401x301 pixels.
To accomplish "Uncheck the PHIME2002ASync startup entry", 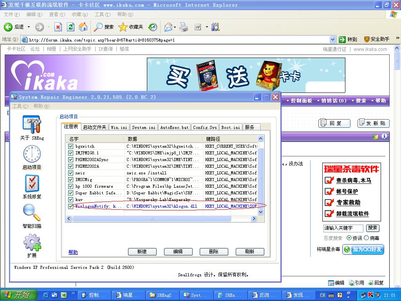I will click(71, 160).
